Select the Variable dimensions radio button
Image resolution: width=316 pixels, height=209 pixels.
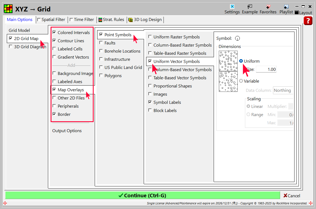[241, 81]
